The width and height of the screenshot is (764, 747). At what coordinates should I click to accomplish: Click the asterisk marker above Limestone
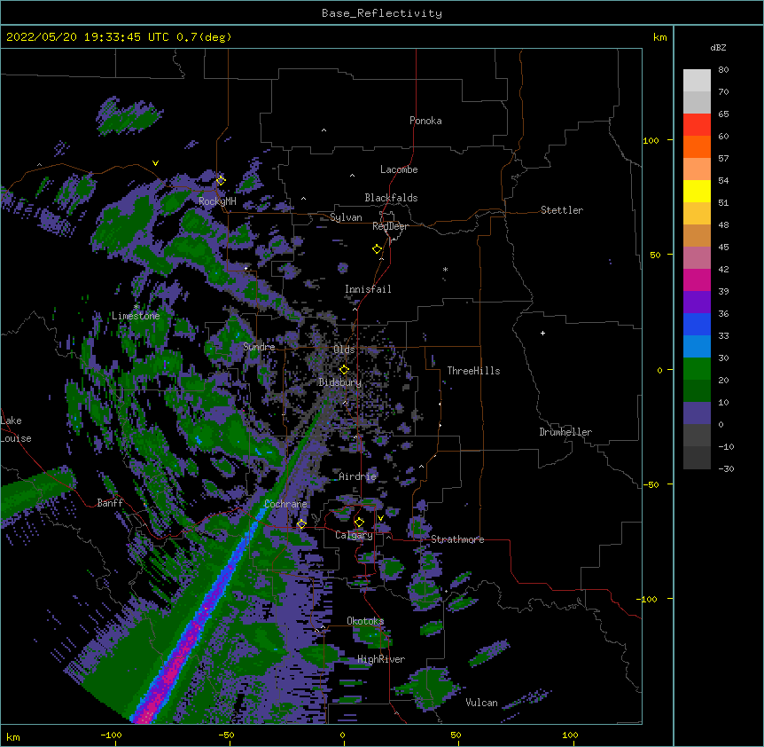136,307
